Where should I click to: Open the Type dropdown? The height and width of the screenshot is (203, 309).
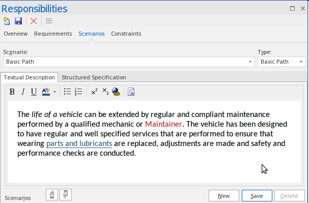pos(282,62)
